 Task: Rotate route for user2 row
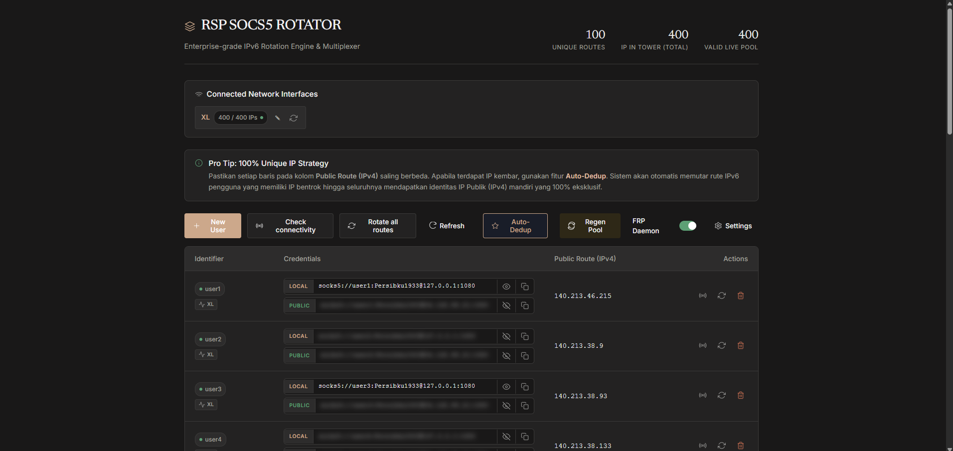coord(722,345)
